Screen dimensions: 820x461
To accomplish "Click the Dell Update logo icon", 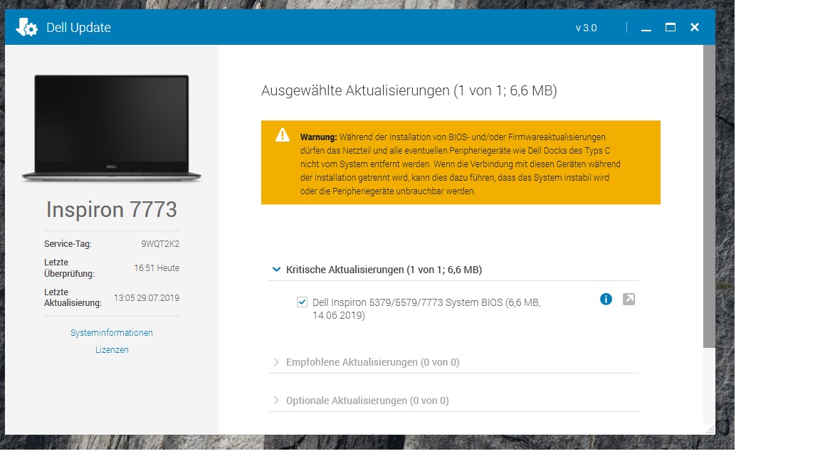I will pyautogui.click(x=26, y=27).
